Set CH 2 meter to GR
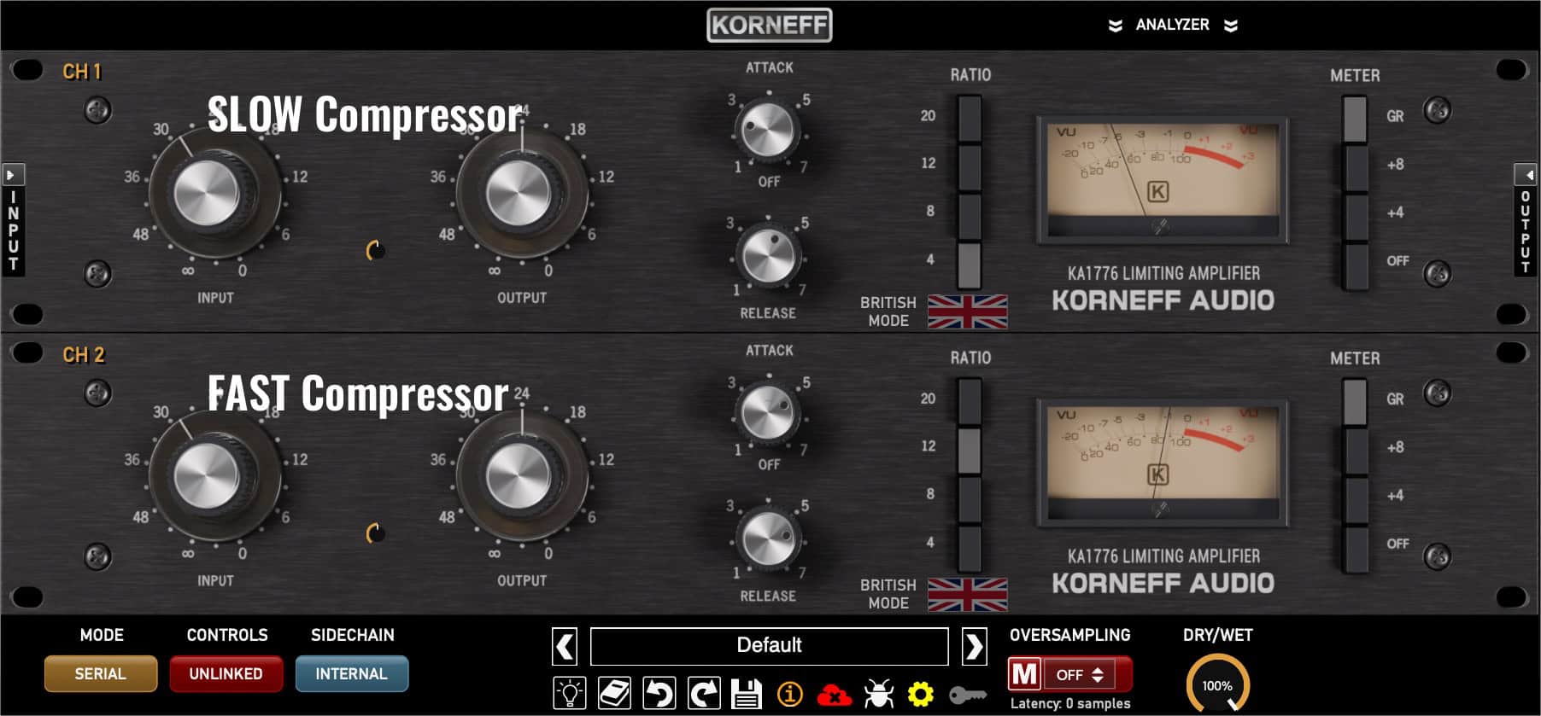 pos(1355,402)
